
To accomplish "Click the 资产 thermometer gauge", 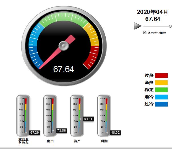I will 77,115.
